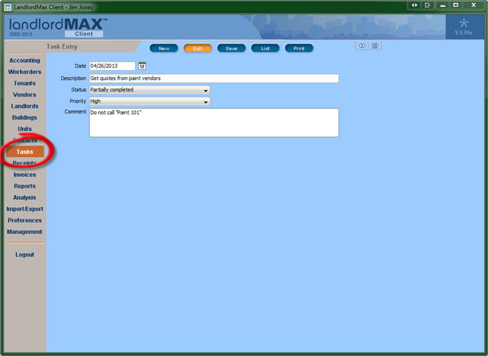Click the Print button
Viewport: 488px width, 356px height.
click(299, 48)
